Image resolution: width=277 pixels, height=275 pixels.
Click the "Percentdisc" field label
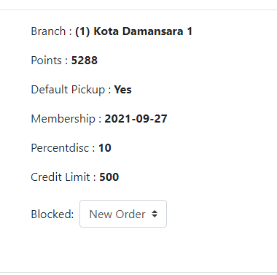60,148
